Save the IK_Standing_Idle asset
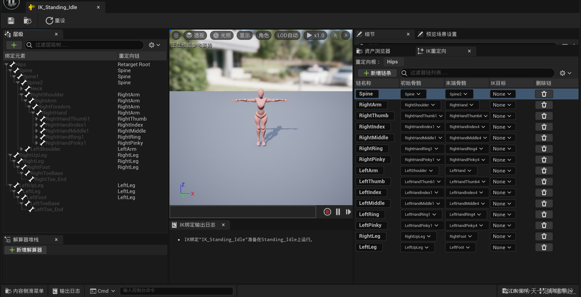Viewport: 581px width, 297px height. pyautogui.click(x=11, y=21)
